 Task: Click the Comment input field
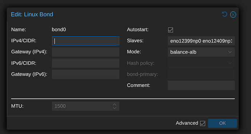point(201,85)
